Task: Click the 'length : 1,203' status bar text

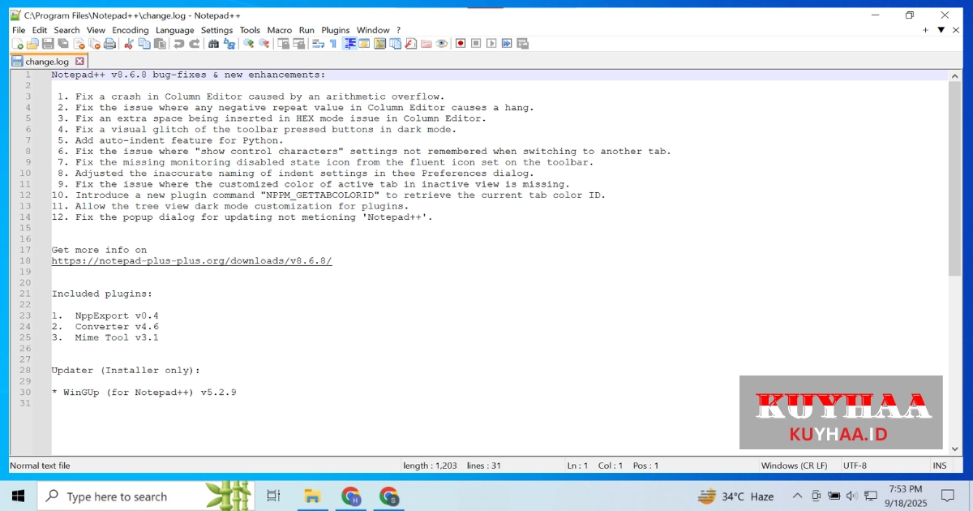Action: tap(430, 466)
